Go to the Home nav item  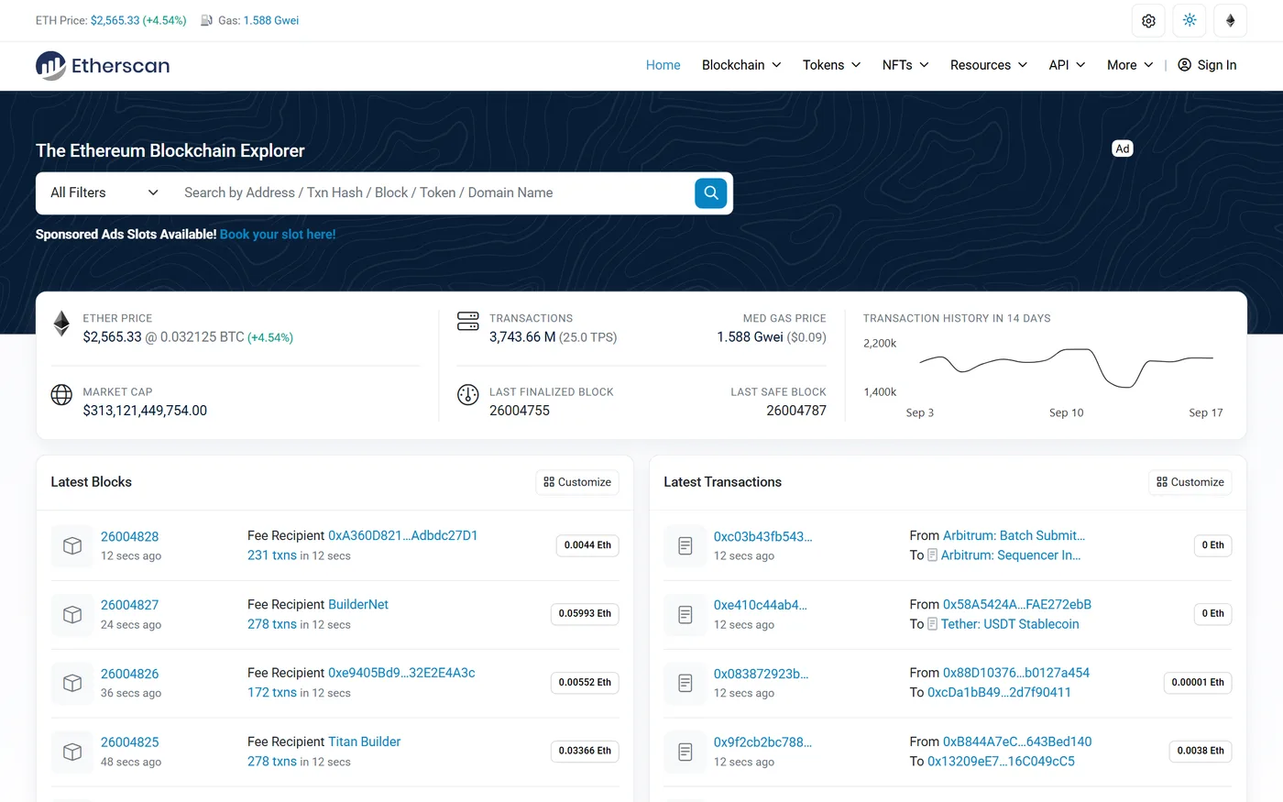click(x=663, y=65)
